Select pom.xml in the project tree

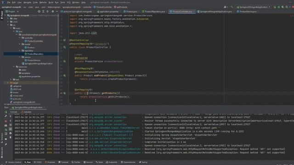15,99
